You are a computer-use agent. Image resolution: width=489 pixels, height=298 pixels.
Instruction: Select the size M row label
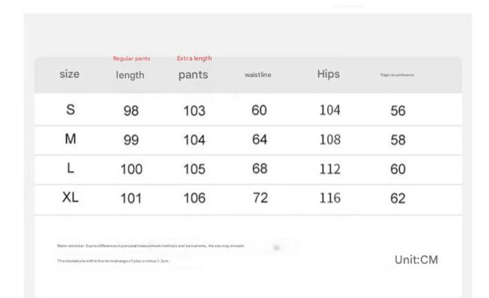[x=71, y=139]
